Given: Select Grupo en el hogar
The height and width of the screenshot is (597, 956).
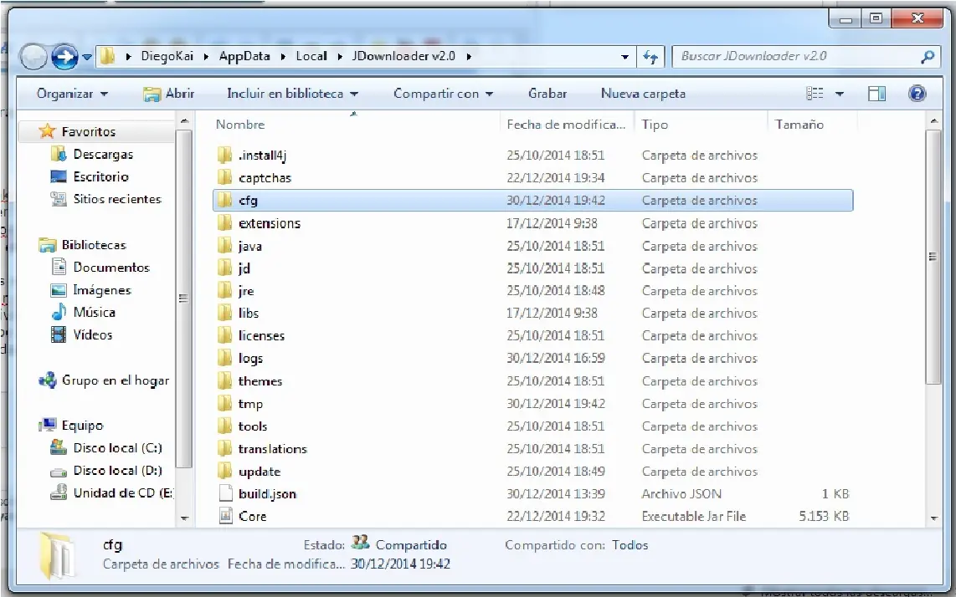Looking at the screenshot, I should tap(116, 380).
